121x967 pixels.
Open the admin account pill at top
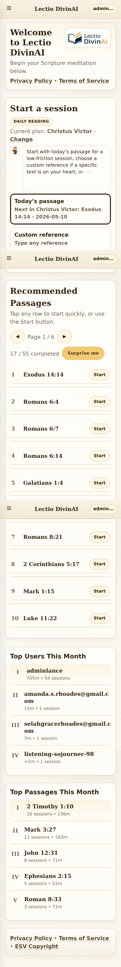103,9
